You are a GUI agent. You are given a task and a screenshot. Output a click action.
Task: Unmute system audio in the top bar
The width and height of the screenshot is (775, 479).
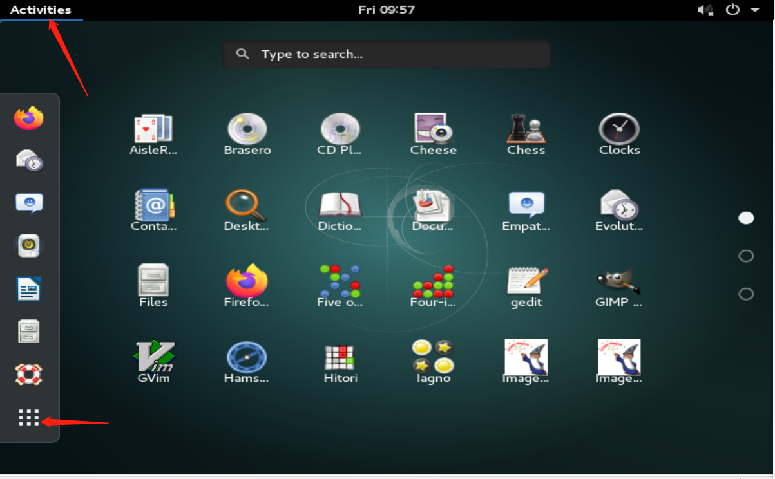[x=706, y=10]
